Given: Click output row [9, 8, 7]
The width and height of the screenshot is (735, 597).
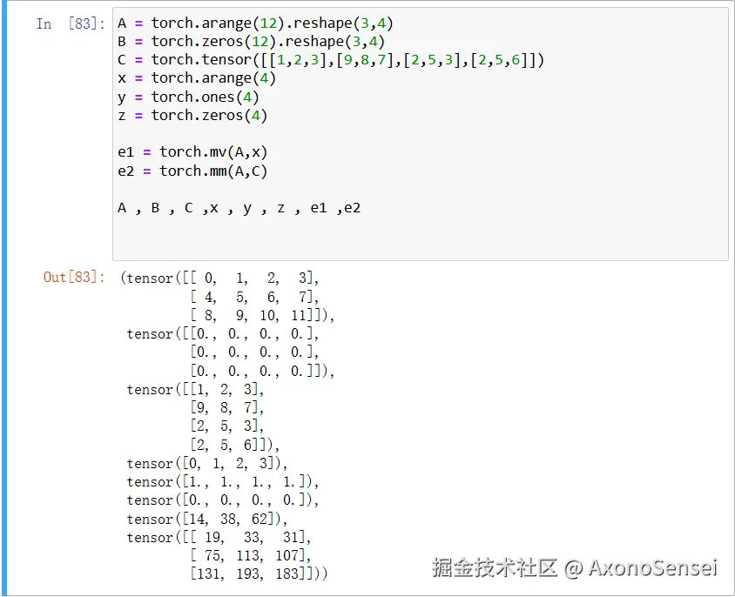Looking at the screenshot, I should tap(227, 407).
